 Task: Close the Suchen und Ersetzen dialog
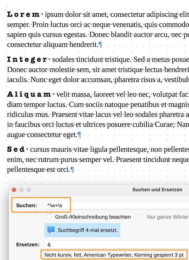(14, 190)
